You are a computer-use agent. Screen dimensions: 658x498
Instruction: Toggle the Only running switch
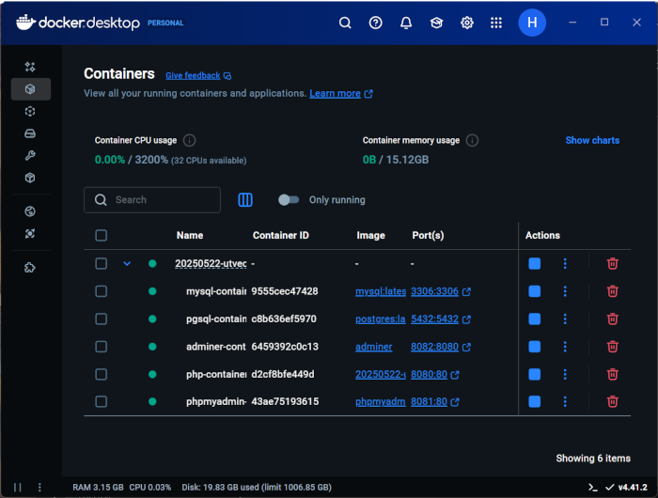(x=289, y=199)
